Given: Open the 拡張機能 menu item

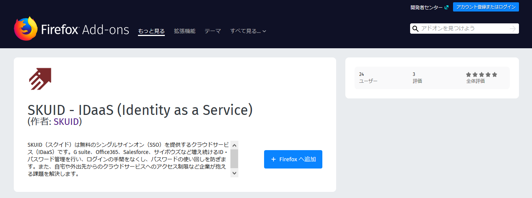Looking at the screenshot, I should [184, 31].
